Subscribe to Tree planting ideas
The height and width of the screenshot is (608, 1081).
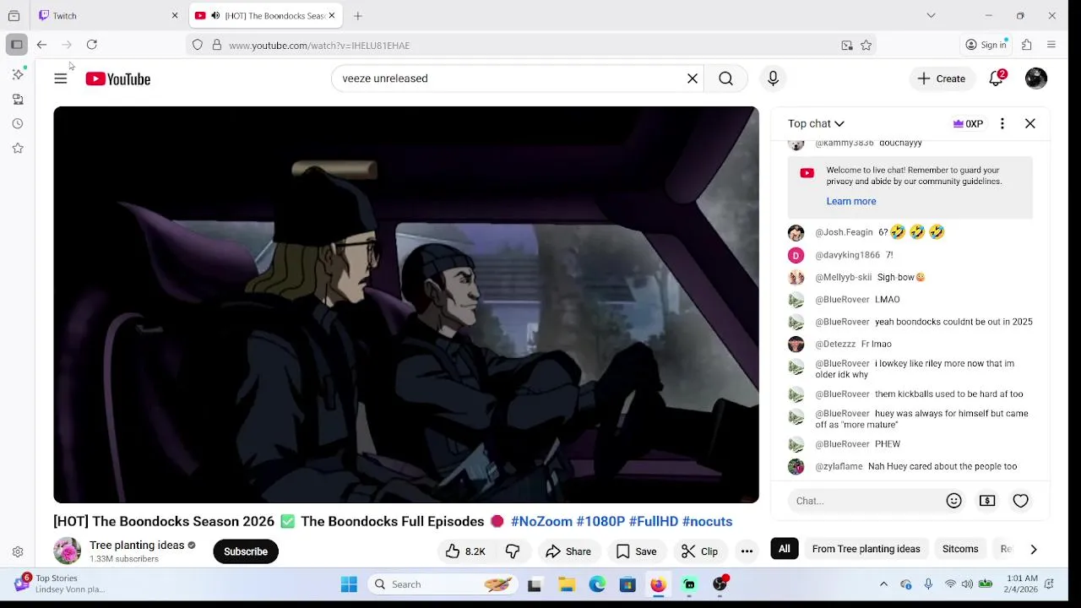point(246,551)
